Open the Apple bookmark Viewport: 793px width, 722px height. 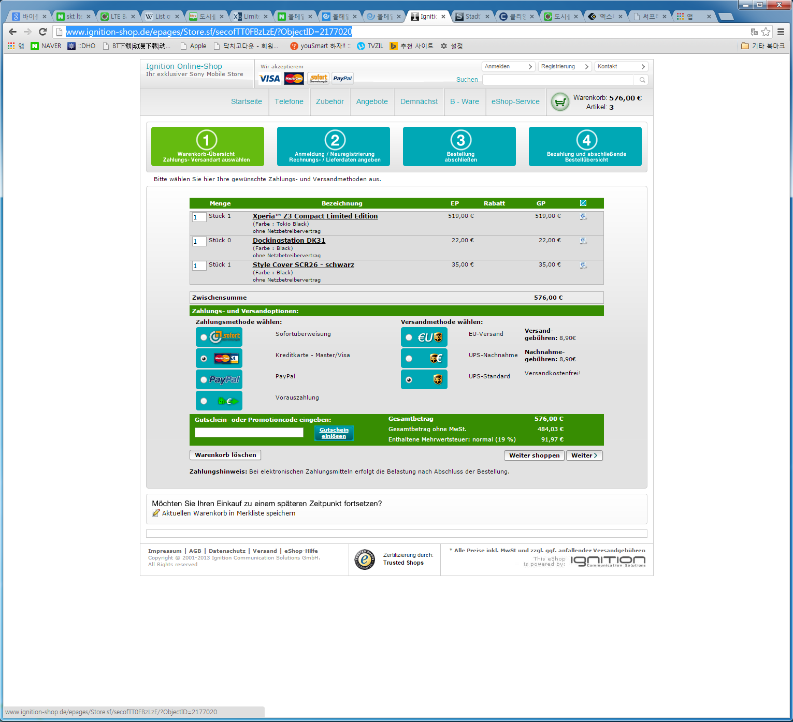pos(193,46)
